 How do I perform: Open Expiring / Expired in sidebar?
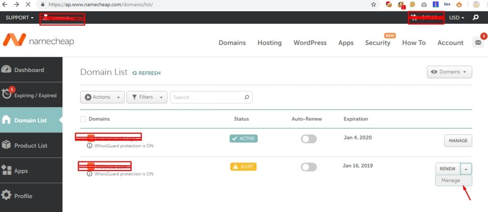31,95
